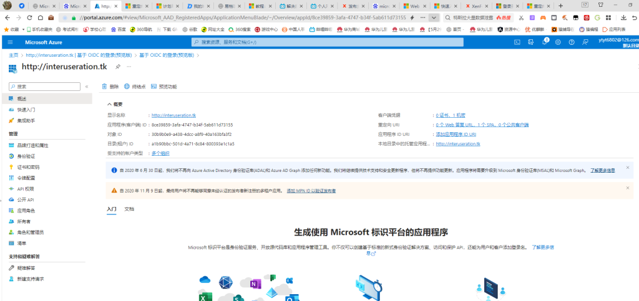This screenshot has height=301, width=639.
Task: Open 了解更多信息 link in ADAL notice
Action: tap(603, 170)
